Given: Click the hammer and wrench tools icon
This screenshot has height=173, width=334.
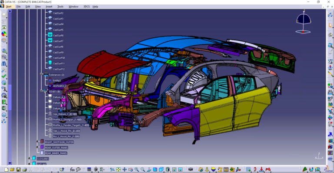Looking at the screenshot, I should coord(4,70).
